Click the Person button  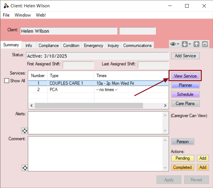tap(183, 142)
